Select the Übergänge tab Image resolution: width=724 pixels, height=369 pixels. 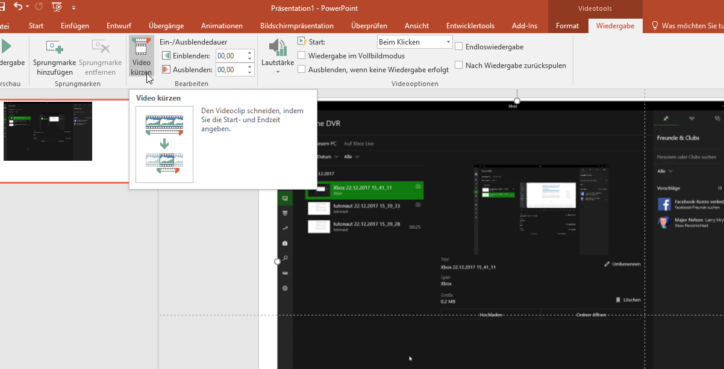[x=166, y=26]
